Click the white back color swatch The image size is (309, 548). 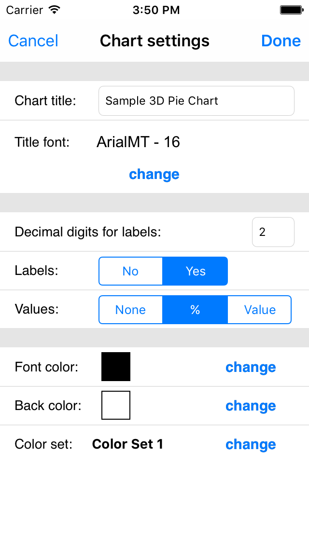pos(116,405)
